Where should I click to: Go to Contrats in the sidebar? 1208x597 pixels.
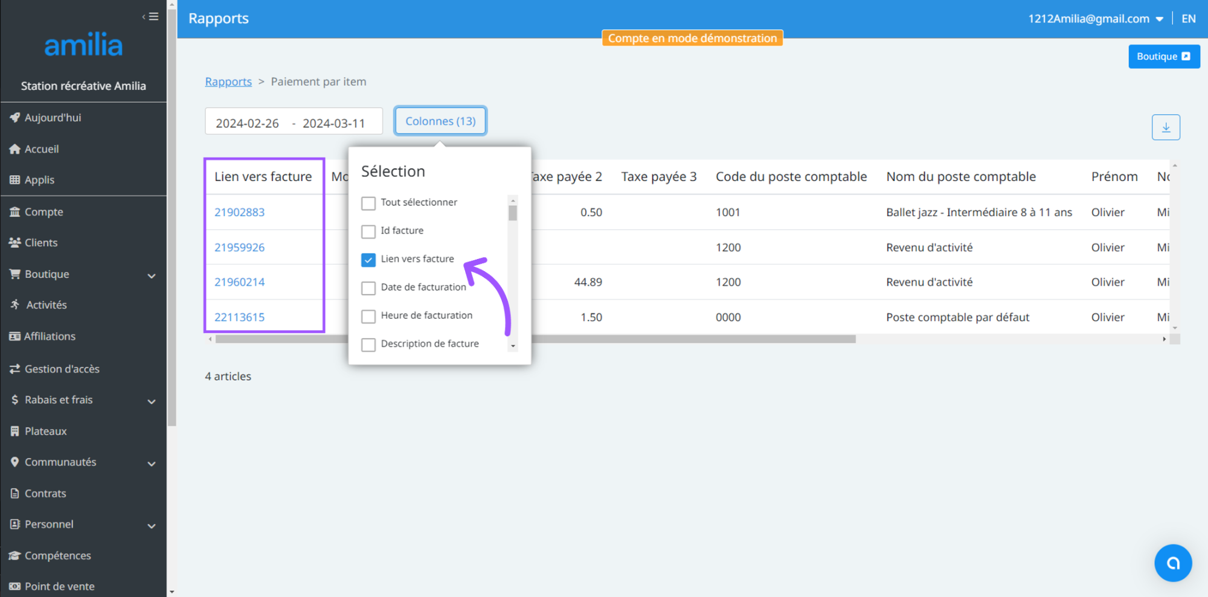[45, 493]
